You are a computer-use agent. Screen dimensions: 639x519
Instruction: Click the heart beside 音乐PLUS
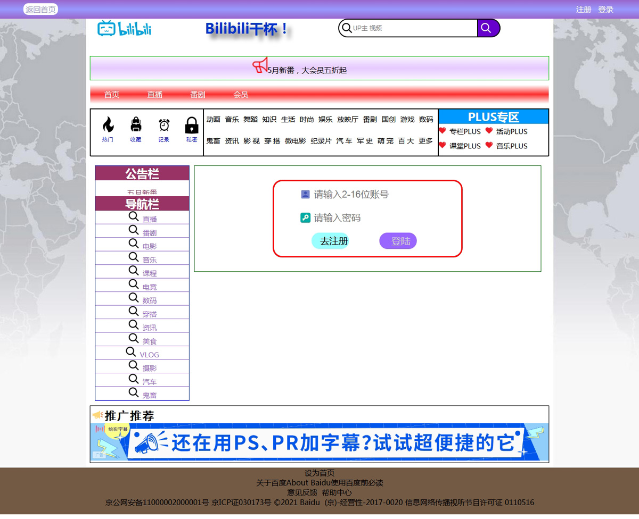489,145
